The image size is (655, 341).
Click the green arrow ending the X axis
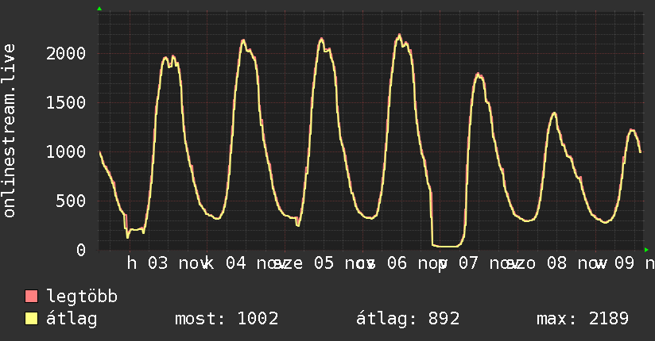tap(646, 250)
